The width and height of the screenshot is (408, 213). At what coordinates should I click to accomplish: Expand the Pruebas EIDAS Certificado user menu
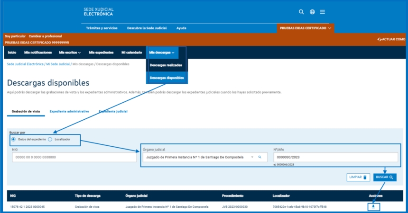(306, 28)
